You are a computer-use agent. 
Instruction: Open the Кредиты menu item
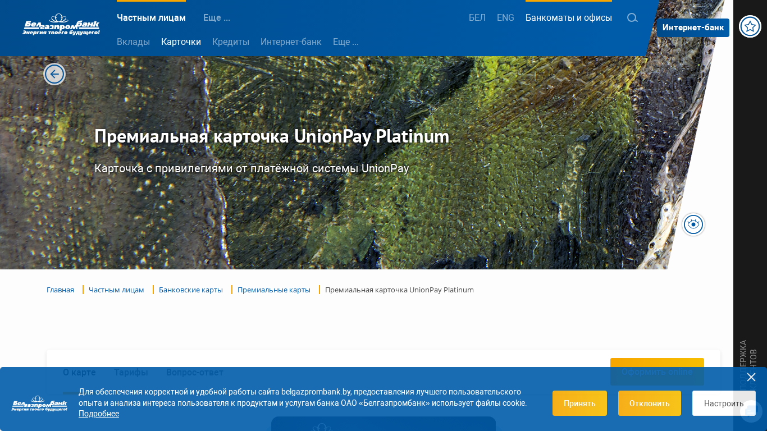click(x=231, y=42)
